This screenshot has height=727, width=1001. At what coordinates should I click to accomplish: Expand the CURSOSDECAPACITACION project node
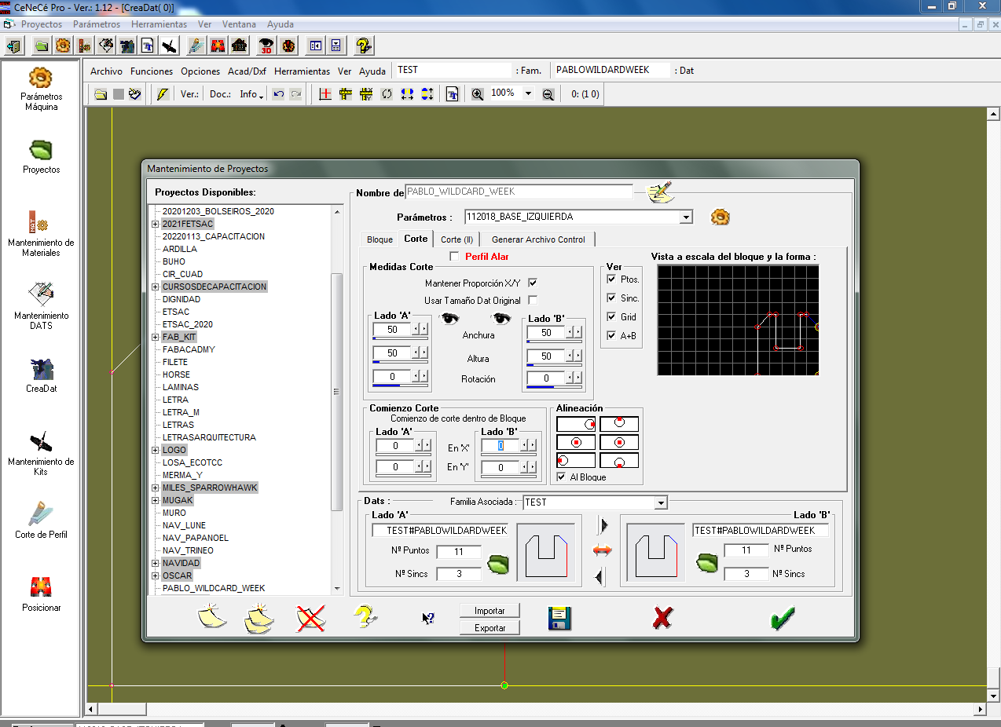(x=156, y=287)
